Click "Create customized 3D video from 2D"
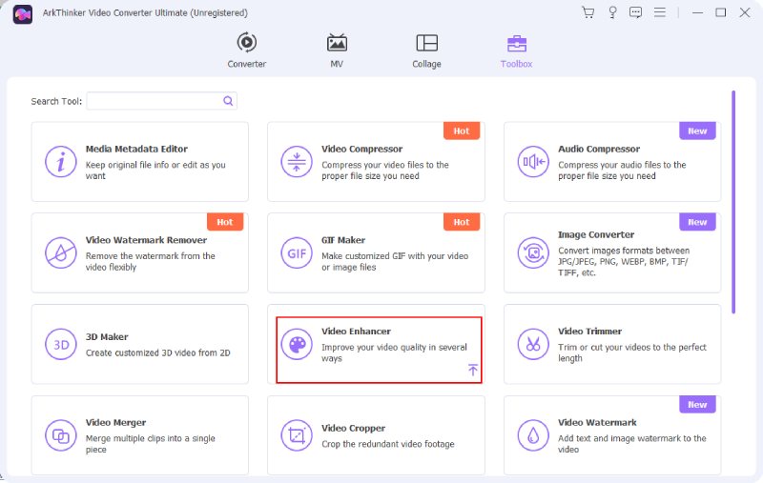The image size is (763, 483). click(157, 352)
